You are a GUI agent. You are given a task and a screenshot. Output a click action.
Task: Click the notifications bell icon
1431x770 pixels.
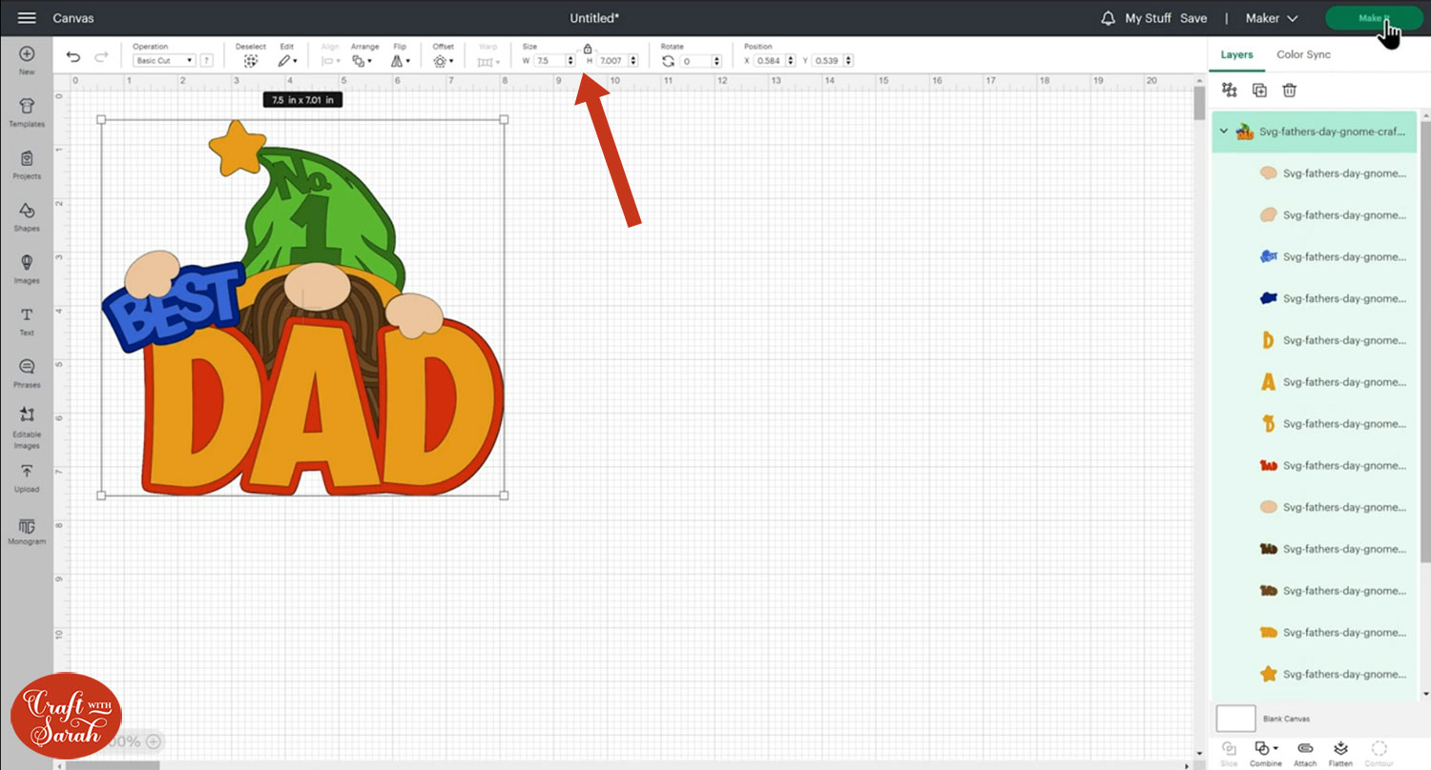(1108, 18)
